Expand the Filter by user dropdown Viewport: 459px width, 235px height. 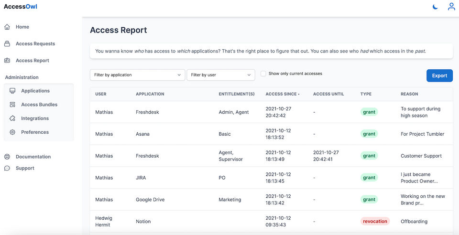[x=220, y=75]
